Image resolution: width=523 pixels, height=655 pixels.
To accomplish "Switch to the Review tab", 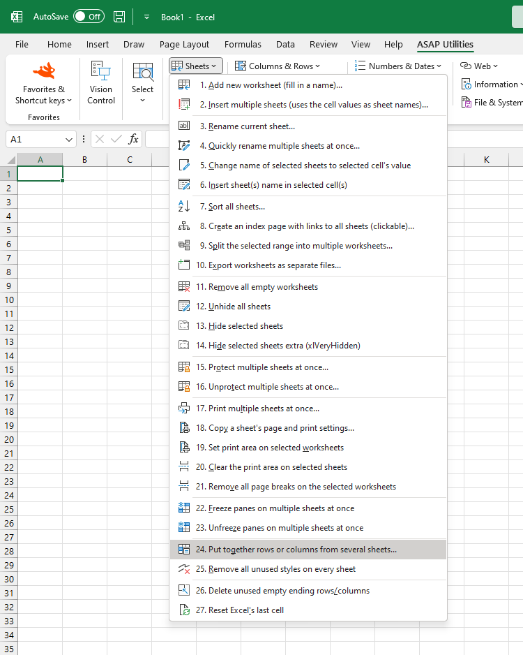I will (x=324, y=44).
